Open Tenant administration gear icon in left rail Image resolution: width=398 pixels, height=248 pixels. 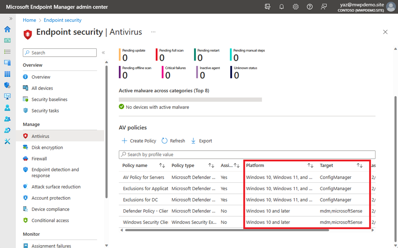[x=7, y=130]
